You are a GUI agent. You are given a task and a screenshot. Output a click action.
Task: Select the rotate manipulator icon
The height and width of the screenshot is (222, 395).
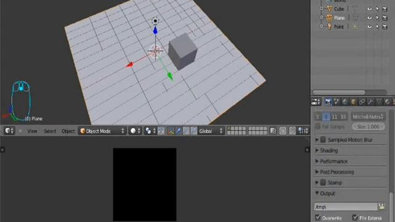pos(186,131)
